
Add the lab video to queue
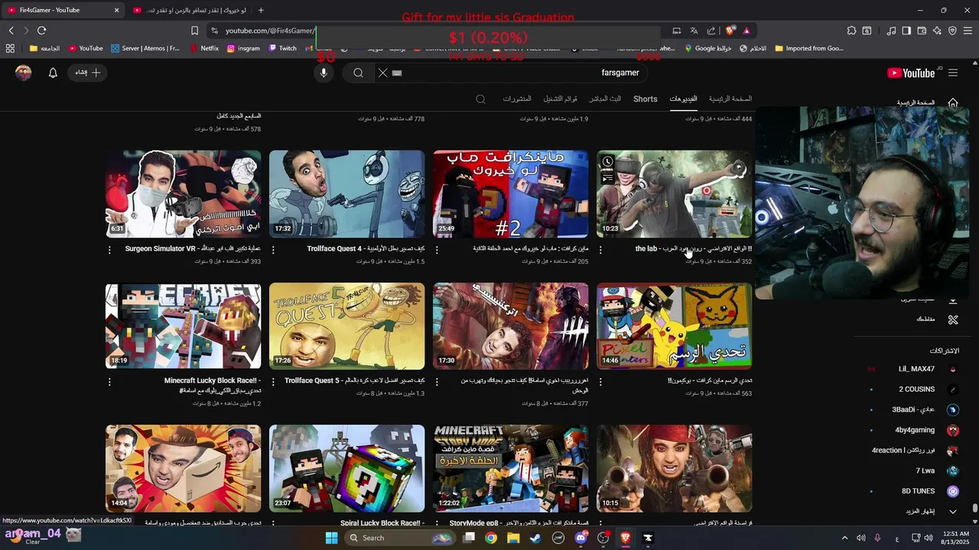pos(607,178)
